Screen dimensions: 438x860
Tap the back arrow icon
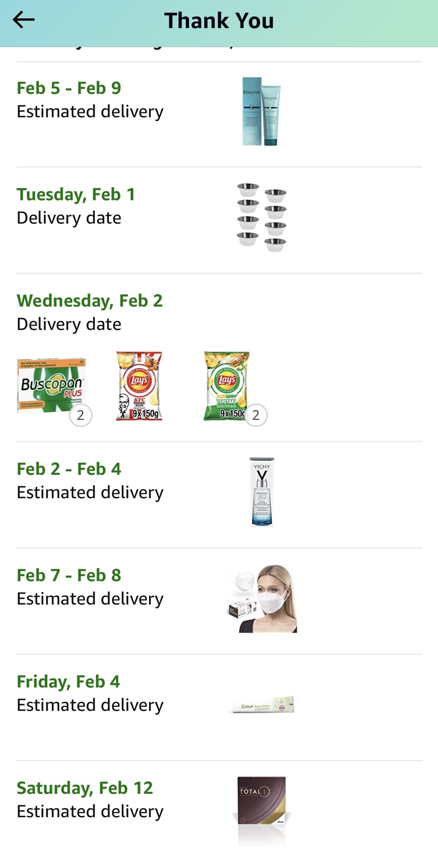pyautogui.click(x=23, y=20)
